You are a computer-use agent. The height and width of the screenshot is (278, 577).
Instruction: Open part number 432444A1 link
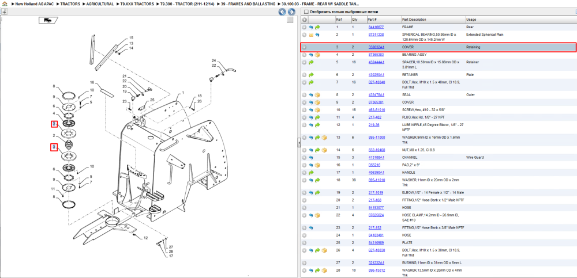pyautogui.click(x=376, y=62)
